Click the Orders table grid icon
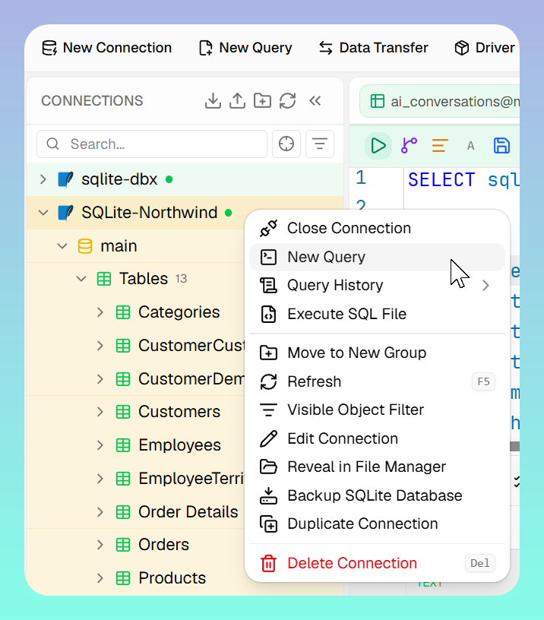Viewport: 544px width, 620px height. point(123,545)
